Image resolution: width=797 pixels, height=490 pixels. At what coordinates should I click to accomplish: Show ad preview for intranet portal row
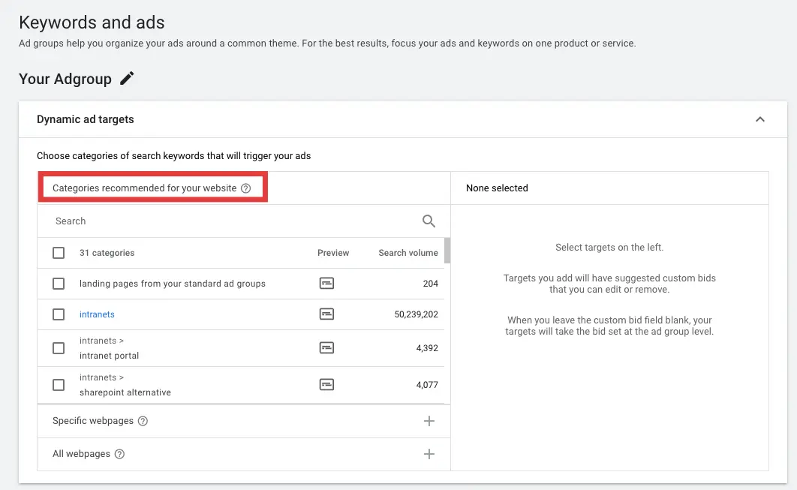pyautogui.click(x=326, y=347)
